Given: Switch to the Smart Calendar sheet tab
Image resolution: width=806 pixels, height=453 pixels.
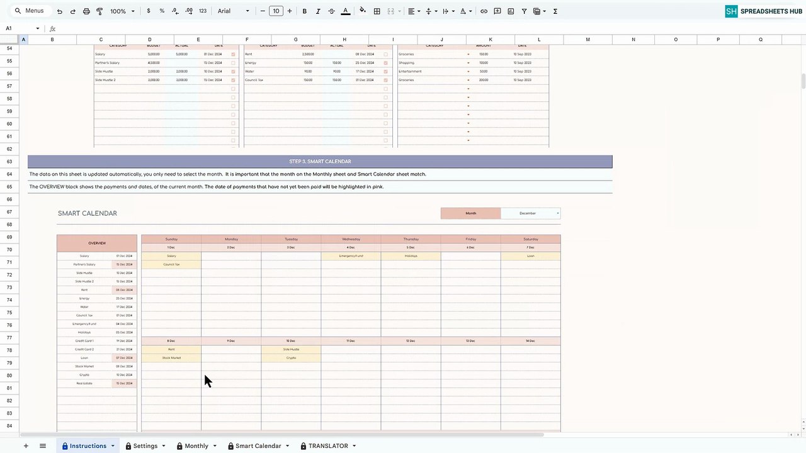Looking at the screenshot, I should tap(258, 446).
